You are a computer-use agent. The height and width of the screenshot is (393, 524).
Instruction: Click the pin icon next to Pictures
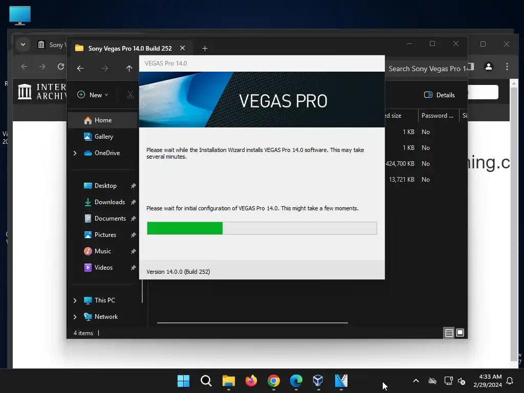(x=134, y=235)
